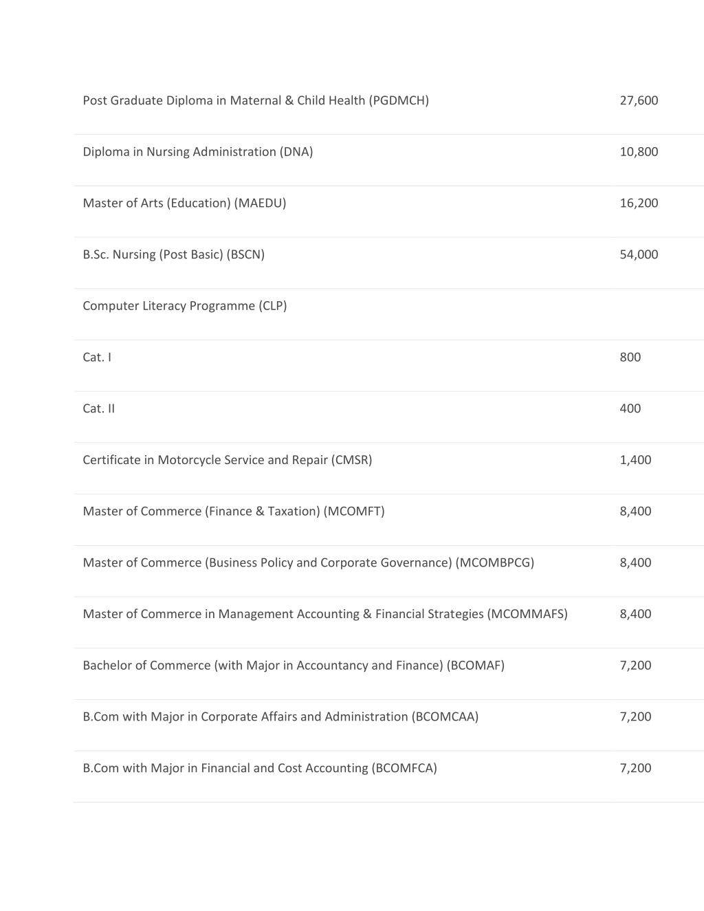
Task: Click the 800 fee for Cat. I
Action: coord(630,357)
